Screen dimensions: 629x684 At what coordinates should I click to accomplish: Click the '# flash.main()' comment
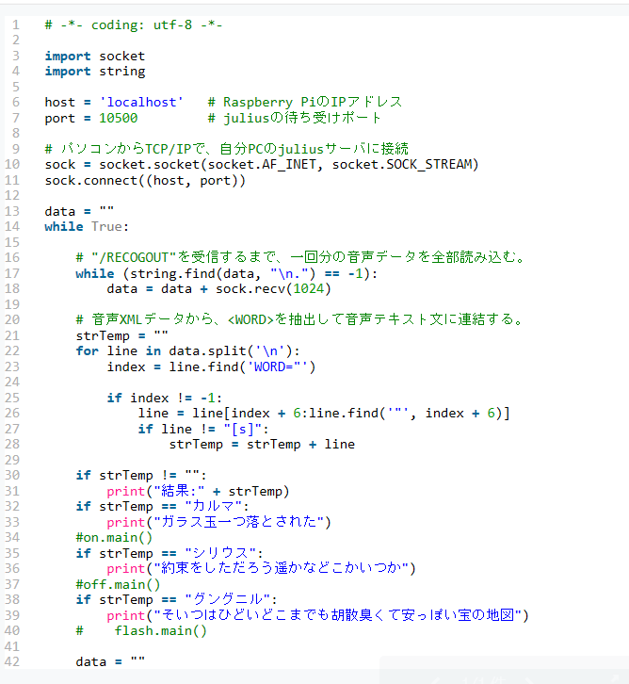(141, 631)
